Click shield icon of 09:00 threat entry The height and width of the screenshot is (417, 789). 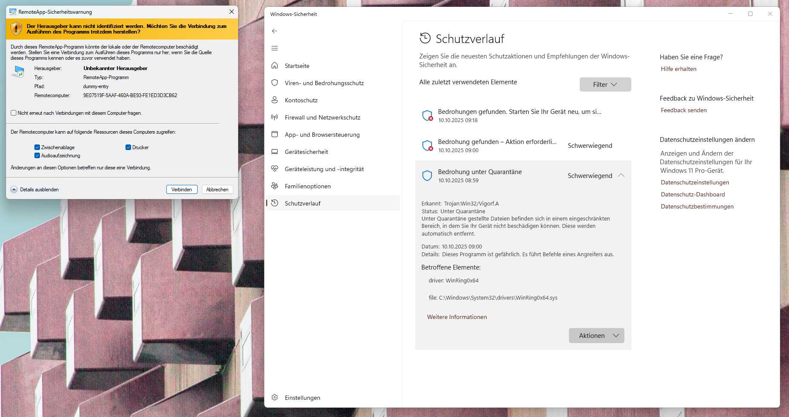tap(428, 145)
